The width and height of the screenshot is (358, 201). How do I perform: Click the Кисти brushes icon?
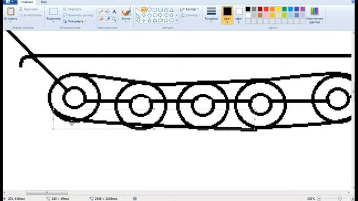(x=126, y=11)
